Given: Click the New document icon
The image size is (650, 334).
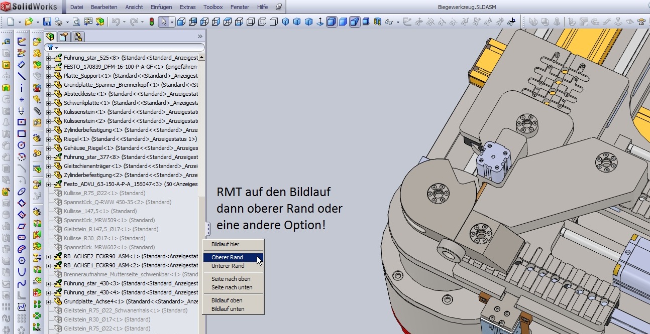Looking at the screenshot, I should [11, 22].
